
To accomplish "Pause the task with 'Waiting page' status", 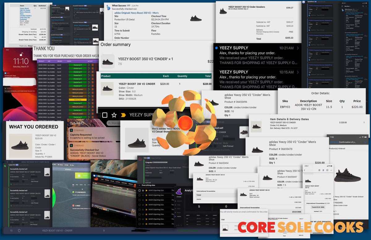I will 92,100.
